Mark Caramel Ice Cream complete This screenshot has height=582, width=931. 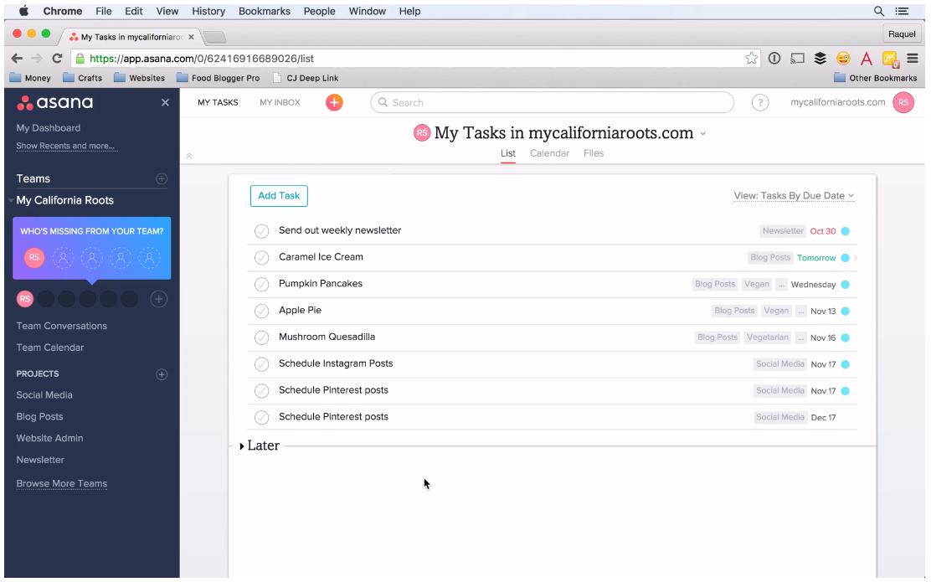pyautogui.click(x=262, y=258)
